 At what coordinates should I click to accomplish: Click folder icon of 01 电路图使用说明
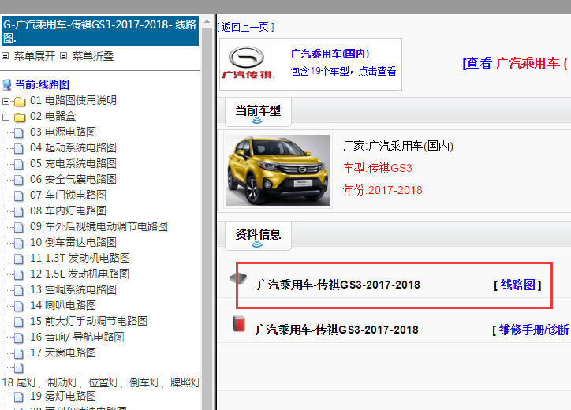point(20,101)
